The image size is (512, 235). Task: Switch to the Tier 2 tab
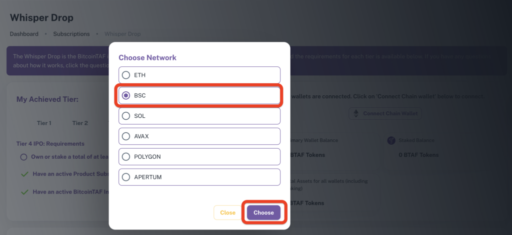tap(80, 123)
